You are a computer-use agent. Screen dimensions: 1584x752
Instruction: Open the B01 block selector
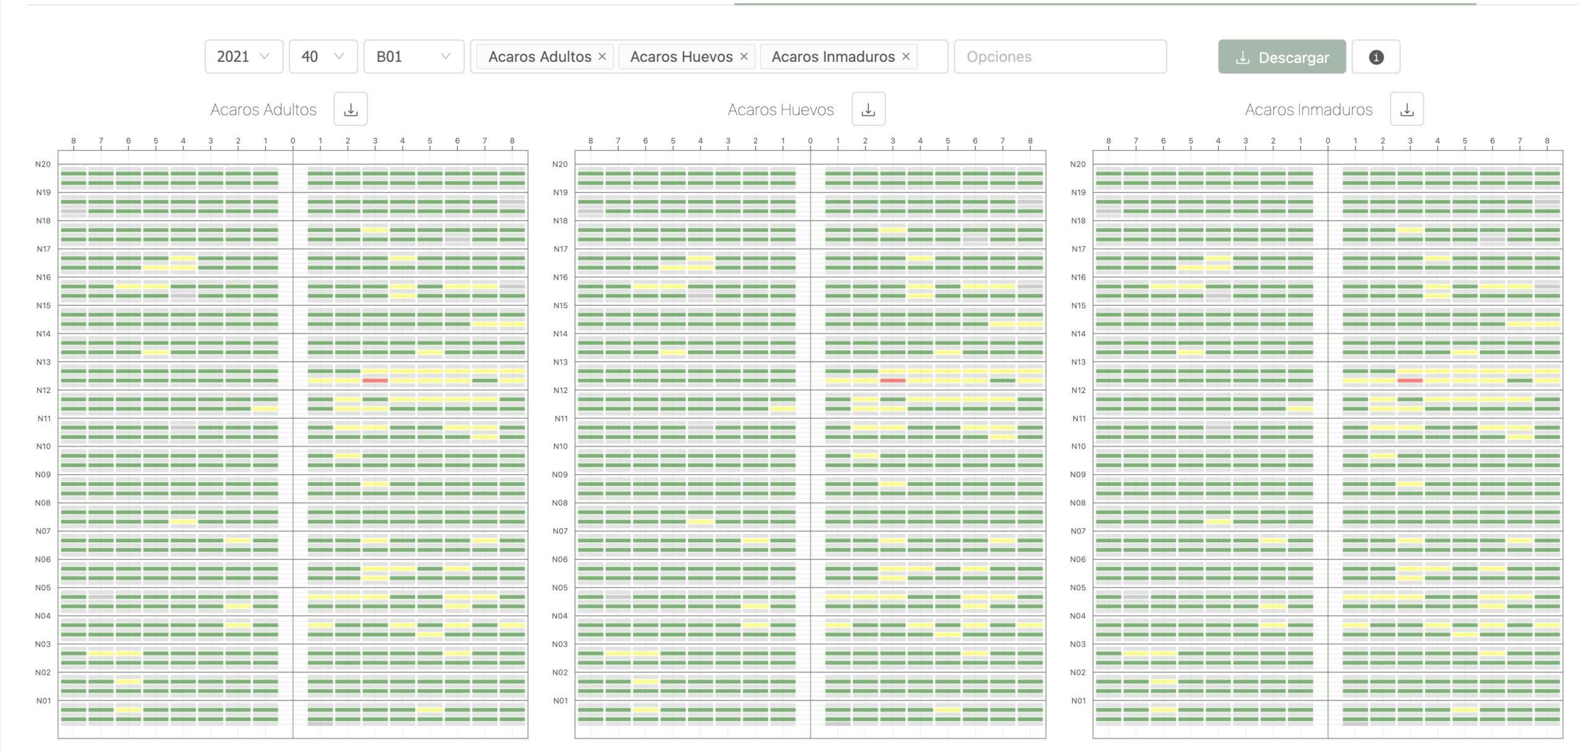[x=413, y=56]
